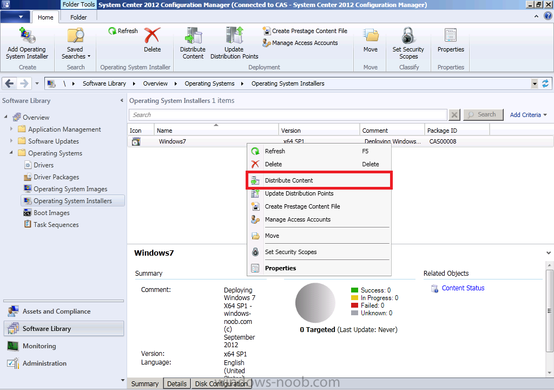Switch to the Summary bottom tab
Image resolution: width=554 pixels, height=390 pixels.
click(x=145, y=383)
